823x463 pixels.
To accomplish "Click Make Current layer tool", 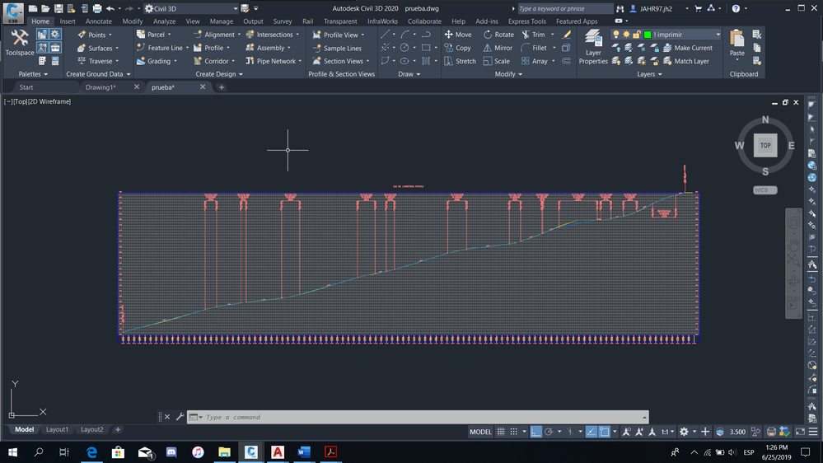I will (688, 48).
